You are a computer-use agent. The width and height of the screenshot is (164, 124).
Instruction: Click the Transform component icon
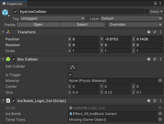[8, 32]
